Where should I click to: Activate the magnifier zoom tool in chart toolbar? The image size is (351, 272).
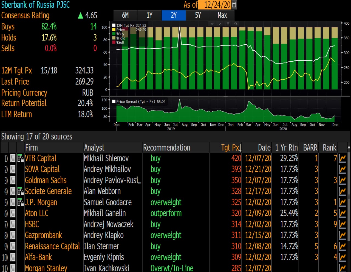pos(236,24)
